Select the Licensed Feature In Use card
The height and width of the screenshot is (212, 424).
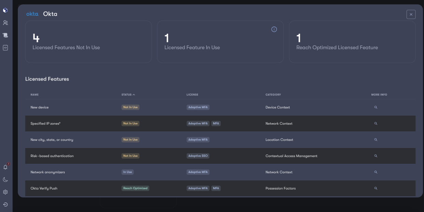tap(220, 42)
